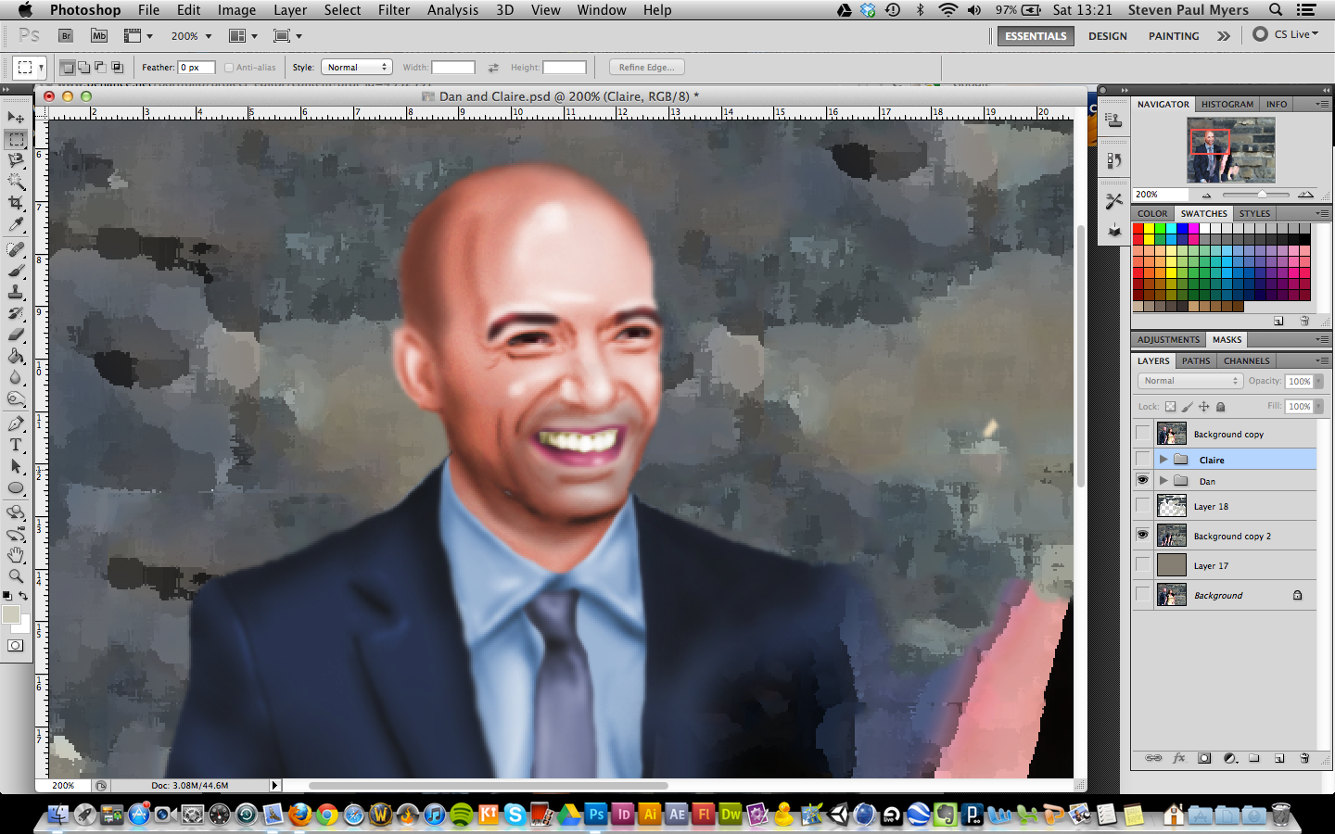Switch to the Painting workspace
This screenshot has width=1335, height=834.
(1174, 36)
